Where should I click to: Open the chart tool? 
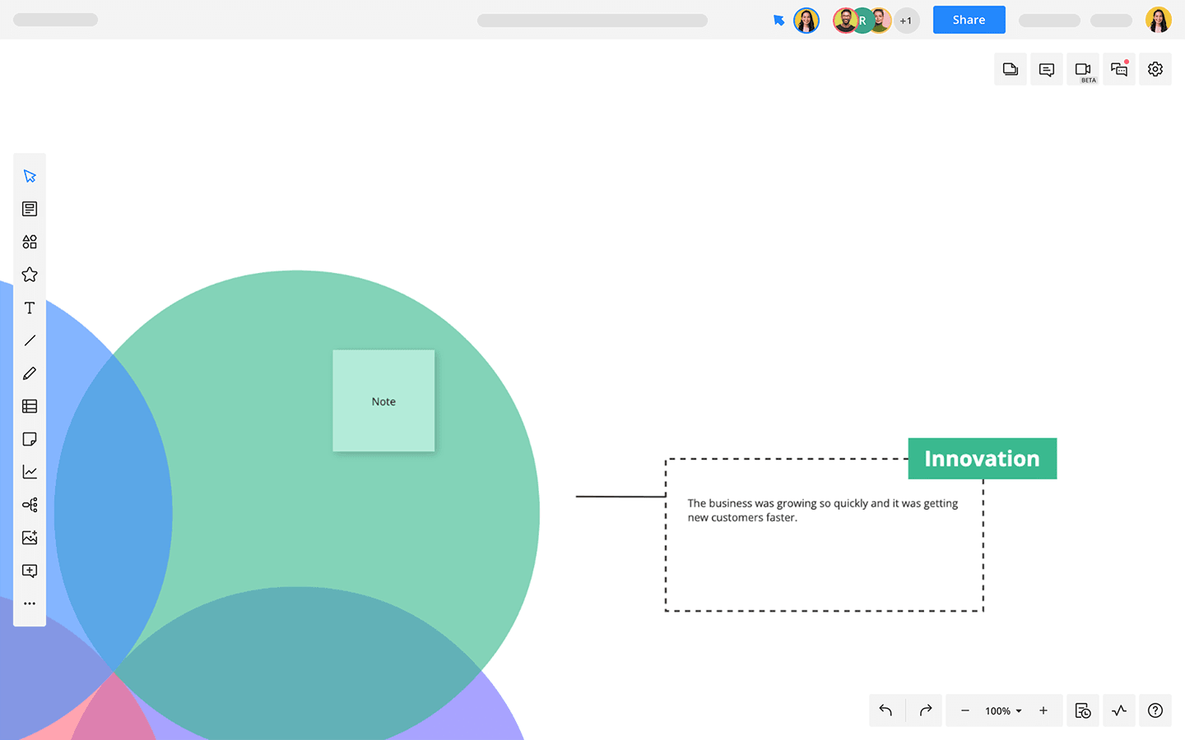pyautogui.click(x=30, y=472)
